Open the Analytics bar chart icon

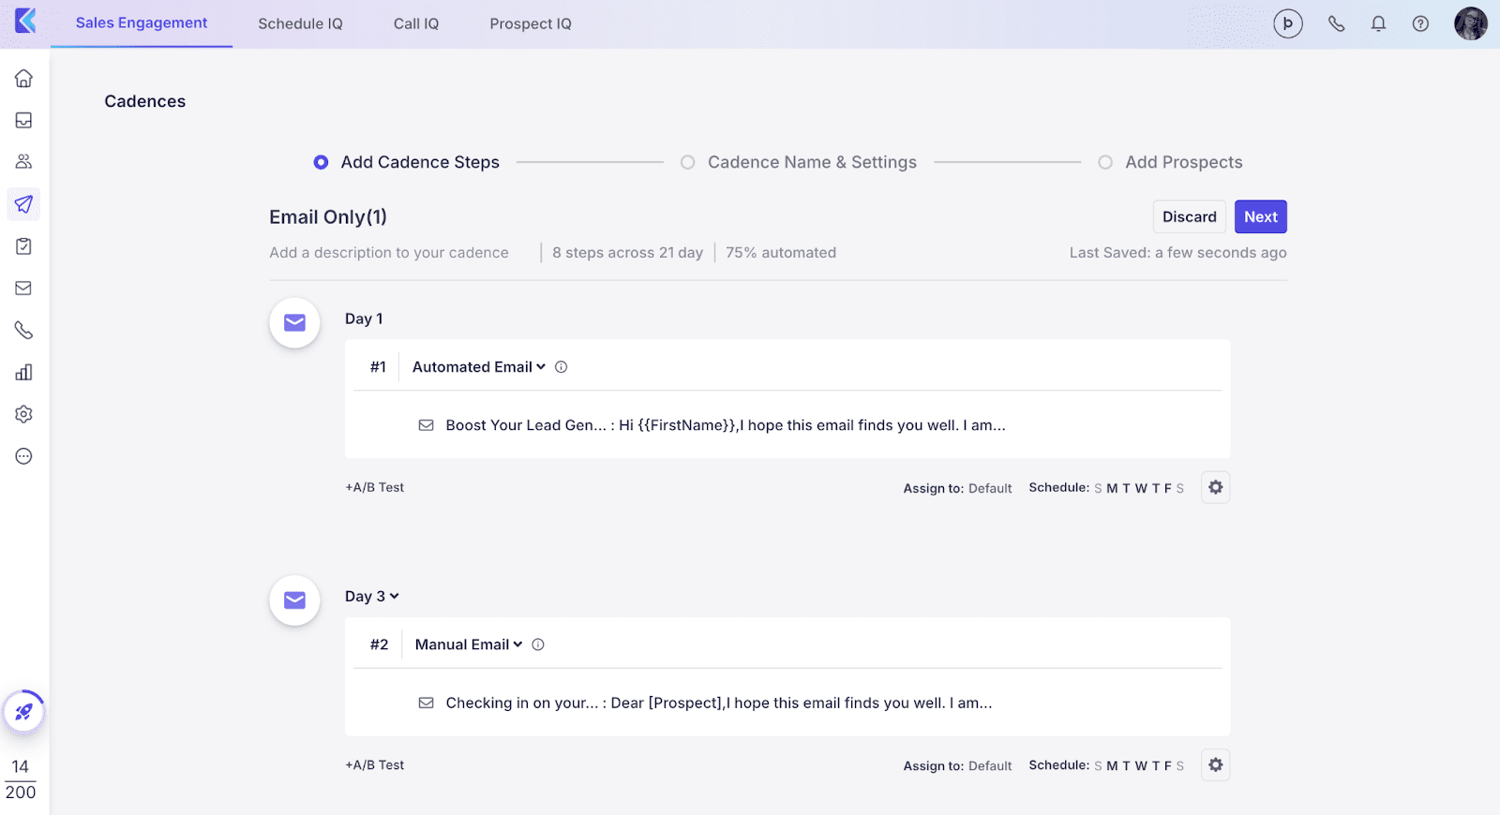coord(23,373)
